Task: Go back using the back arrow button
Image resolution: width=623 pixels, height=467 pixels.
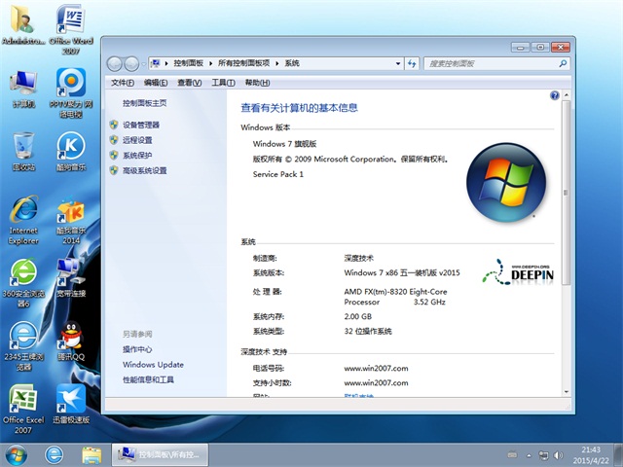Action: 115,63
